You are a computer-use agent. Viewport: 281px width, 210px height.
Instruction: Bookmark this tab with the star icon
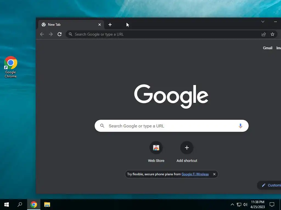pyautogui.click(x=272, y=34)
